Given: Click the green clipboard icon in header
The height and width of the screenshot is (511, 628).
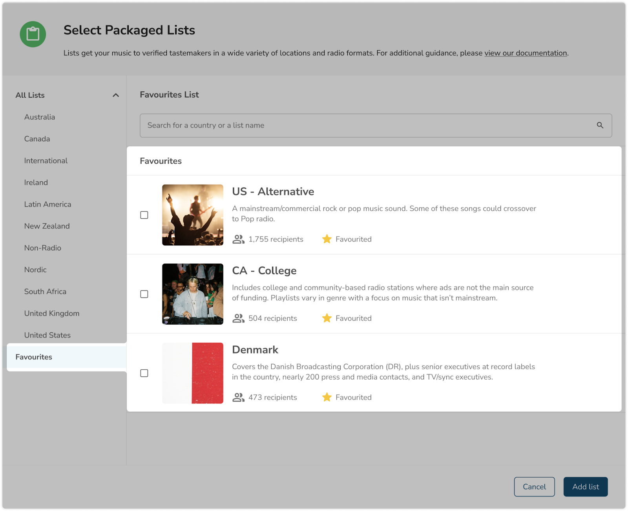Looking at the screenshot, I should (x=33, y=34).
